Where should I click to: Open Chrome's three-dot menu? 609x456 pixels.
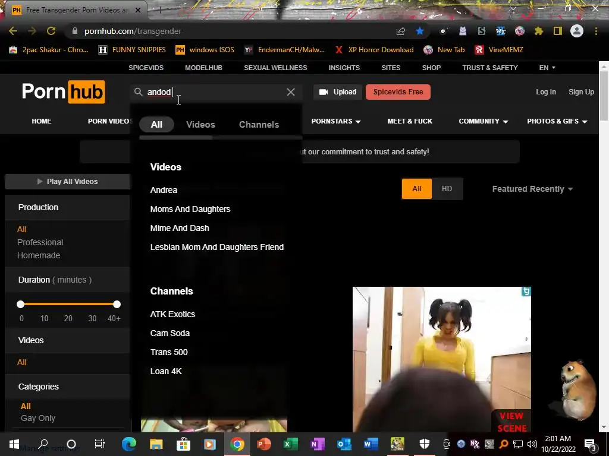click(596, 31)
